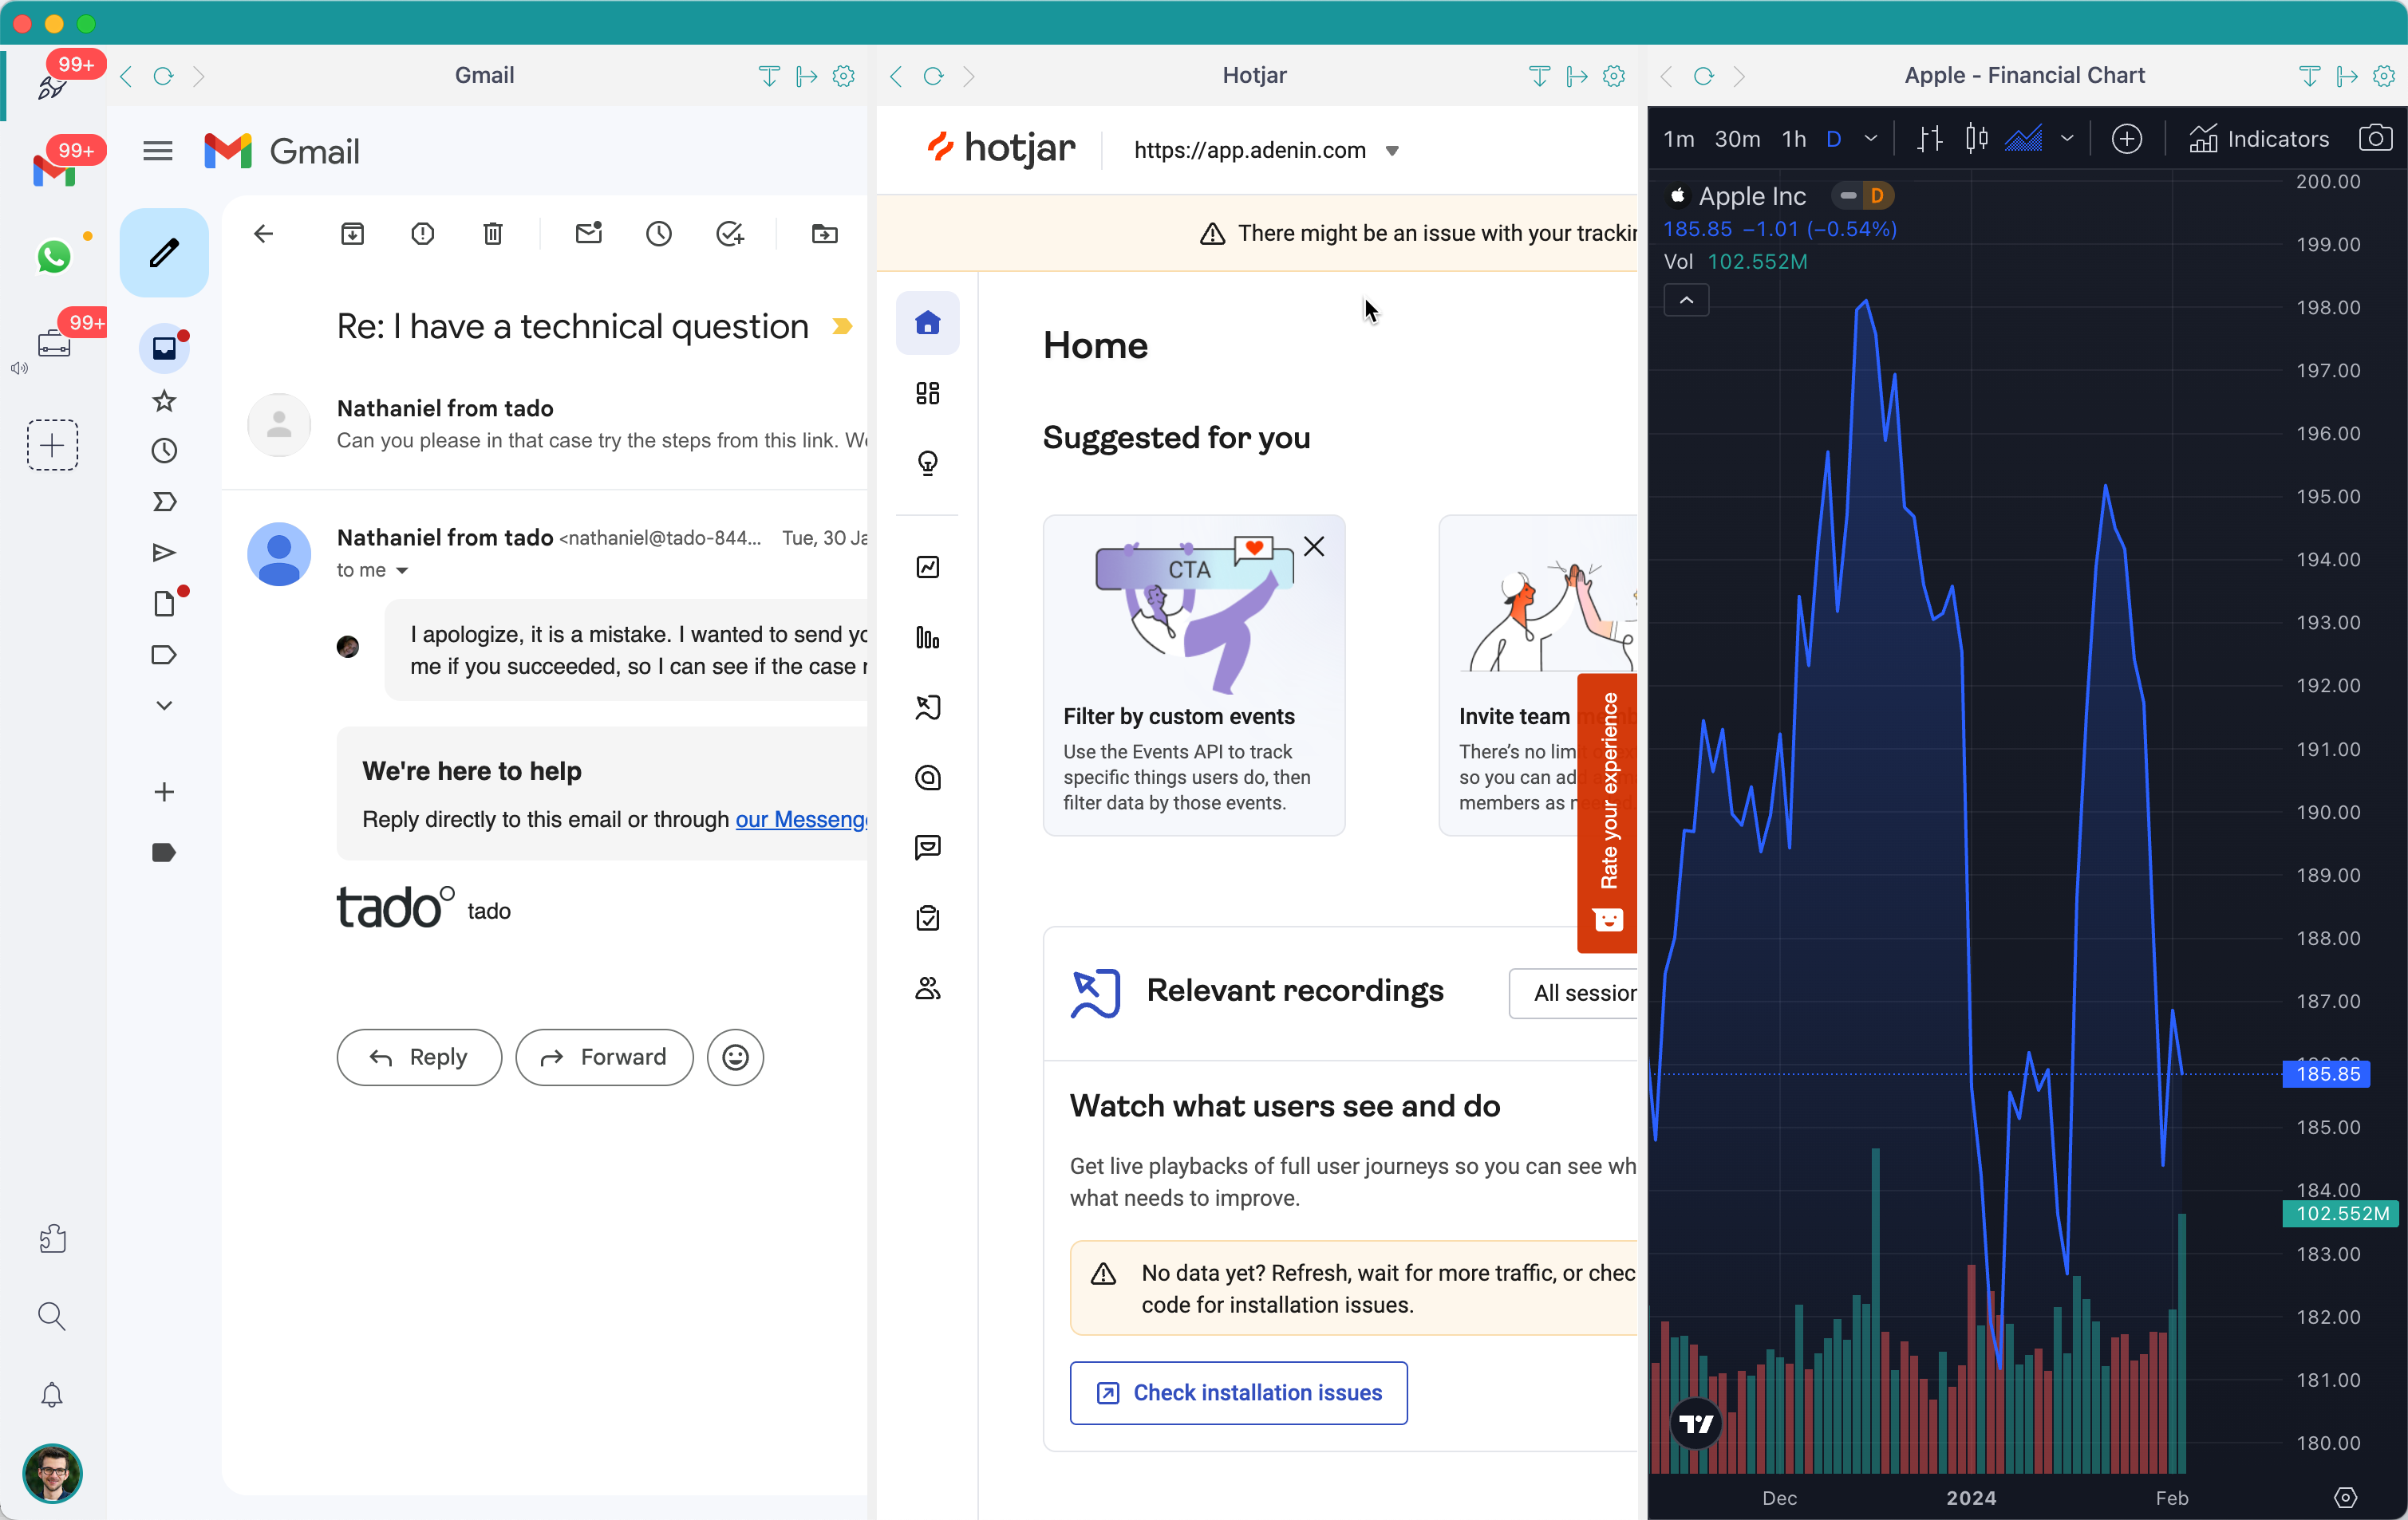Open Starred mail in Gmail sidebar
This screenshot has width=2408, height=1520.
[x=164, y=401]
